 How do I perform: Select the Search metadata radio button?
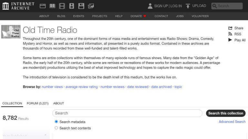(57, 122)
